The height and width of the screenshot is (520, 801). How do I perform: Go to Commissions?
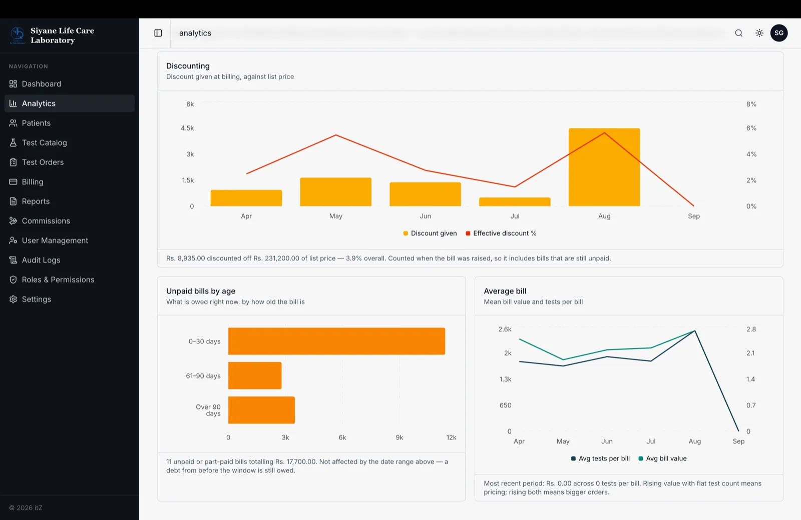[70, 221]
